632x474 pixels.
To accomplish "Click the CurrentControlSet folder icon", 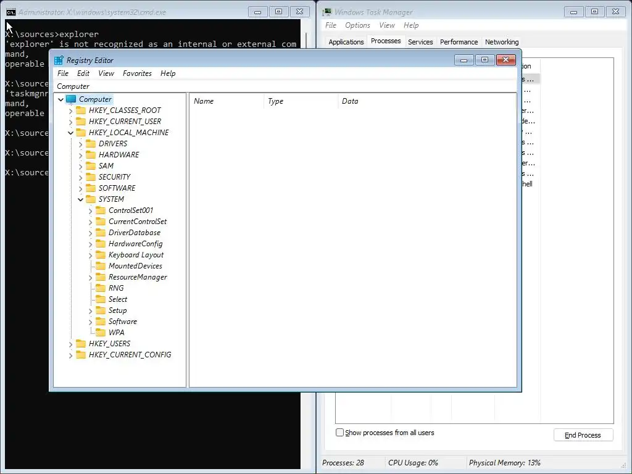I will [x=101, y=222].
